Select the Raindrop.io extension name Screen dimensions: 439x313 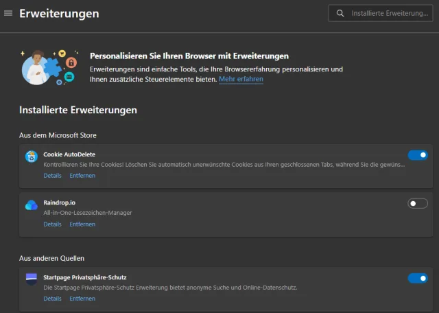(x=60, y=202)
